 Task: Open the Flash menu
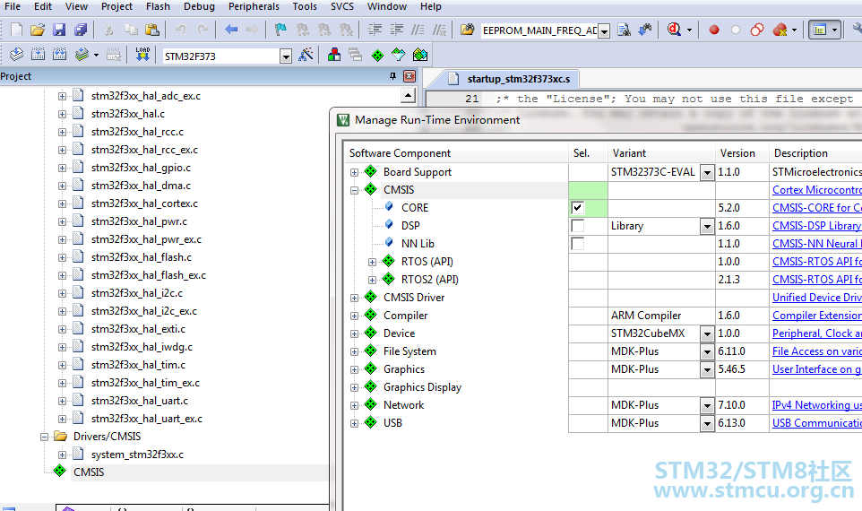click(158, 6)
